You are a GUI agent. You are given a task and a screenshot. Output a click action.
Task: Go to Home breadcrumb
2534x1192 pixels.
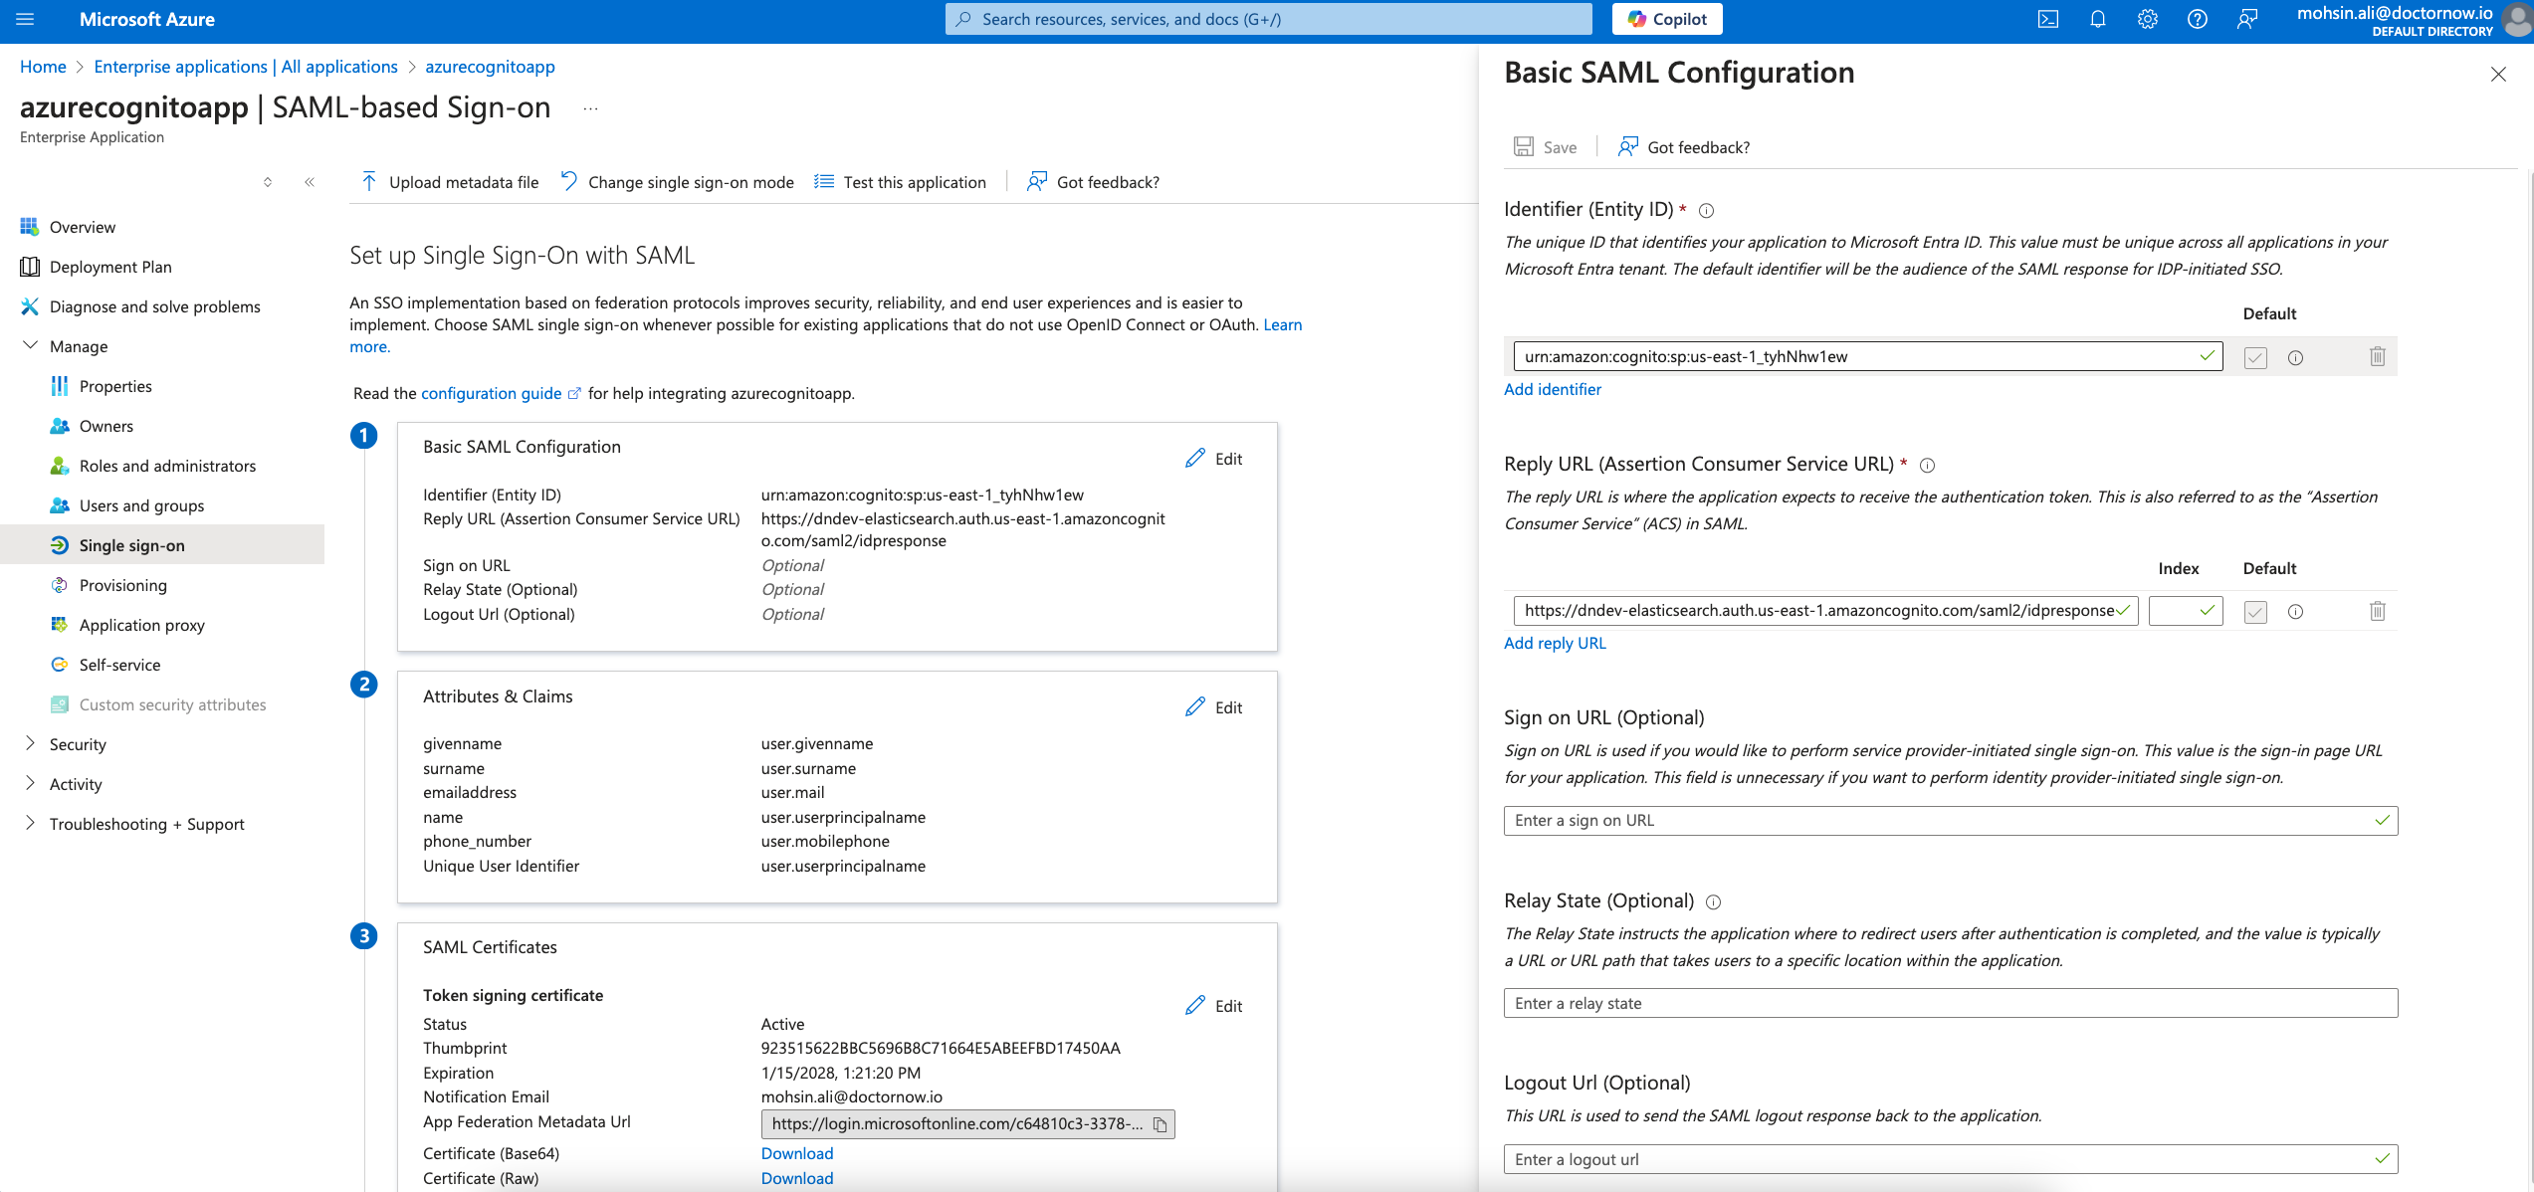point(43,67)
